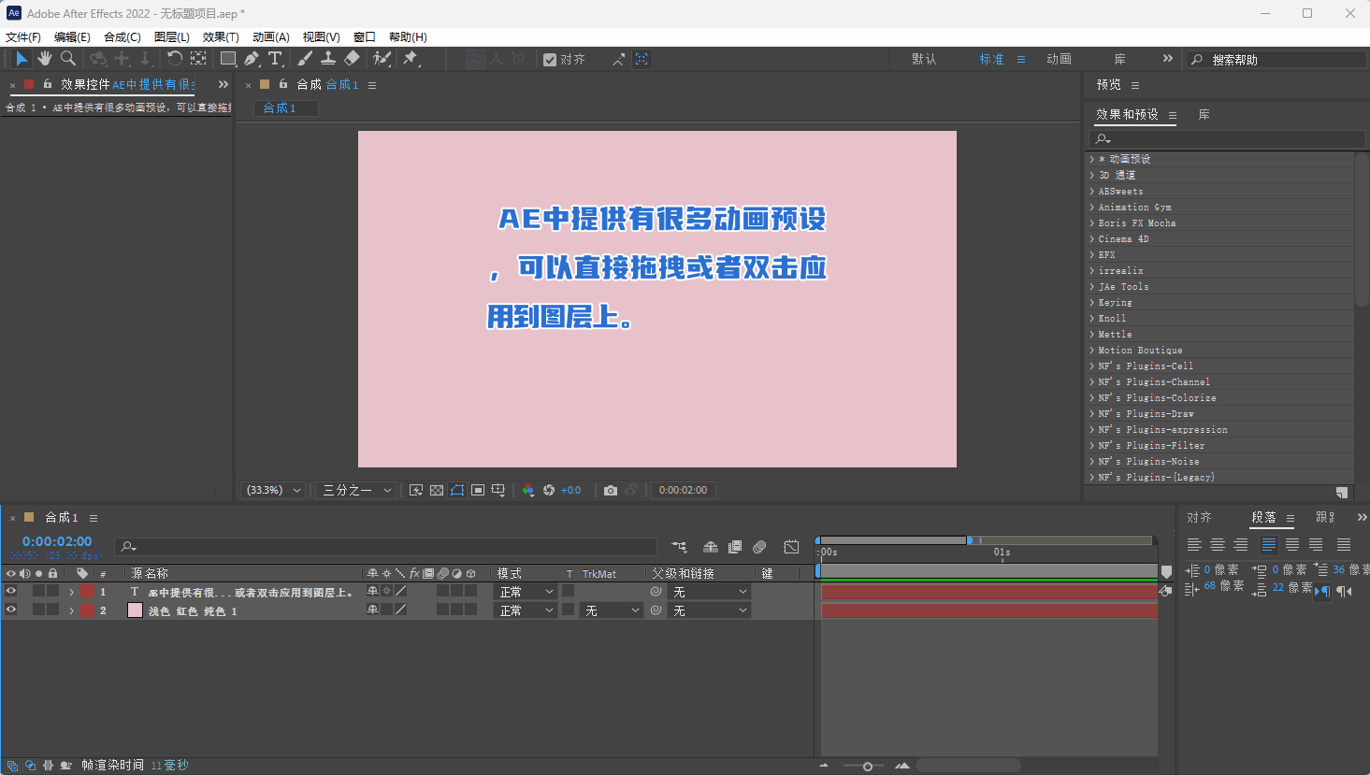Select the Rotation tool in toolbar
The width and height of the screenshot is (1370, 775).
point(175,59)
